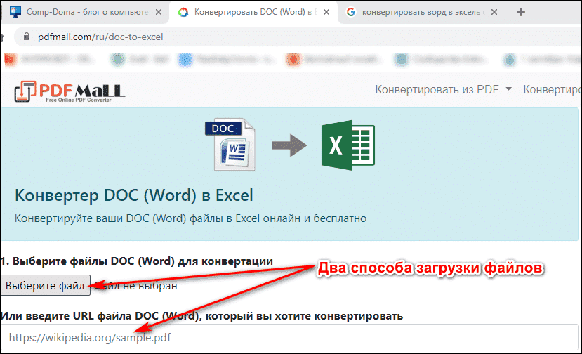Image resolution: width=582 pixels, height=354 pixels.
Task: Open the PDF Mall logo home link
Action: coord(70,91)
